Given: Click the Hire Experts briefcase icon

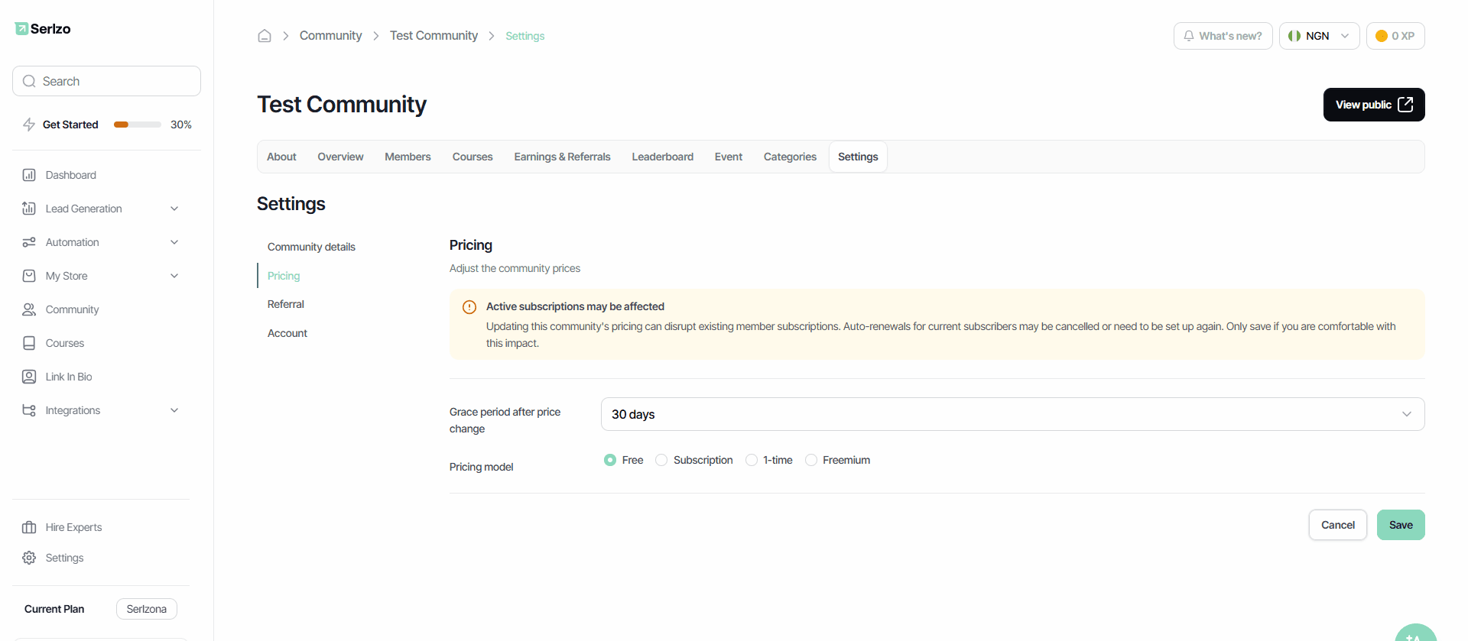Looking at the screenshot, I should (29, 527).
